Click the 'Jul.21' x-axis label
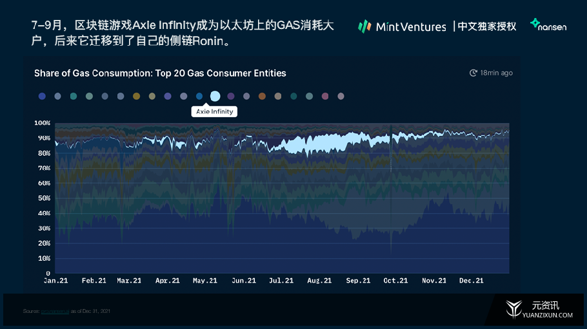The height and width of the screenshot is (329, 587). 281,281
